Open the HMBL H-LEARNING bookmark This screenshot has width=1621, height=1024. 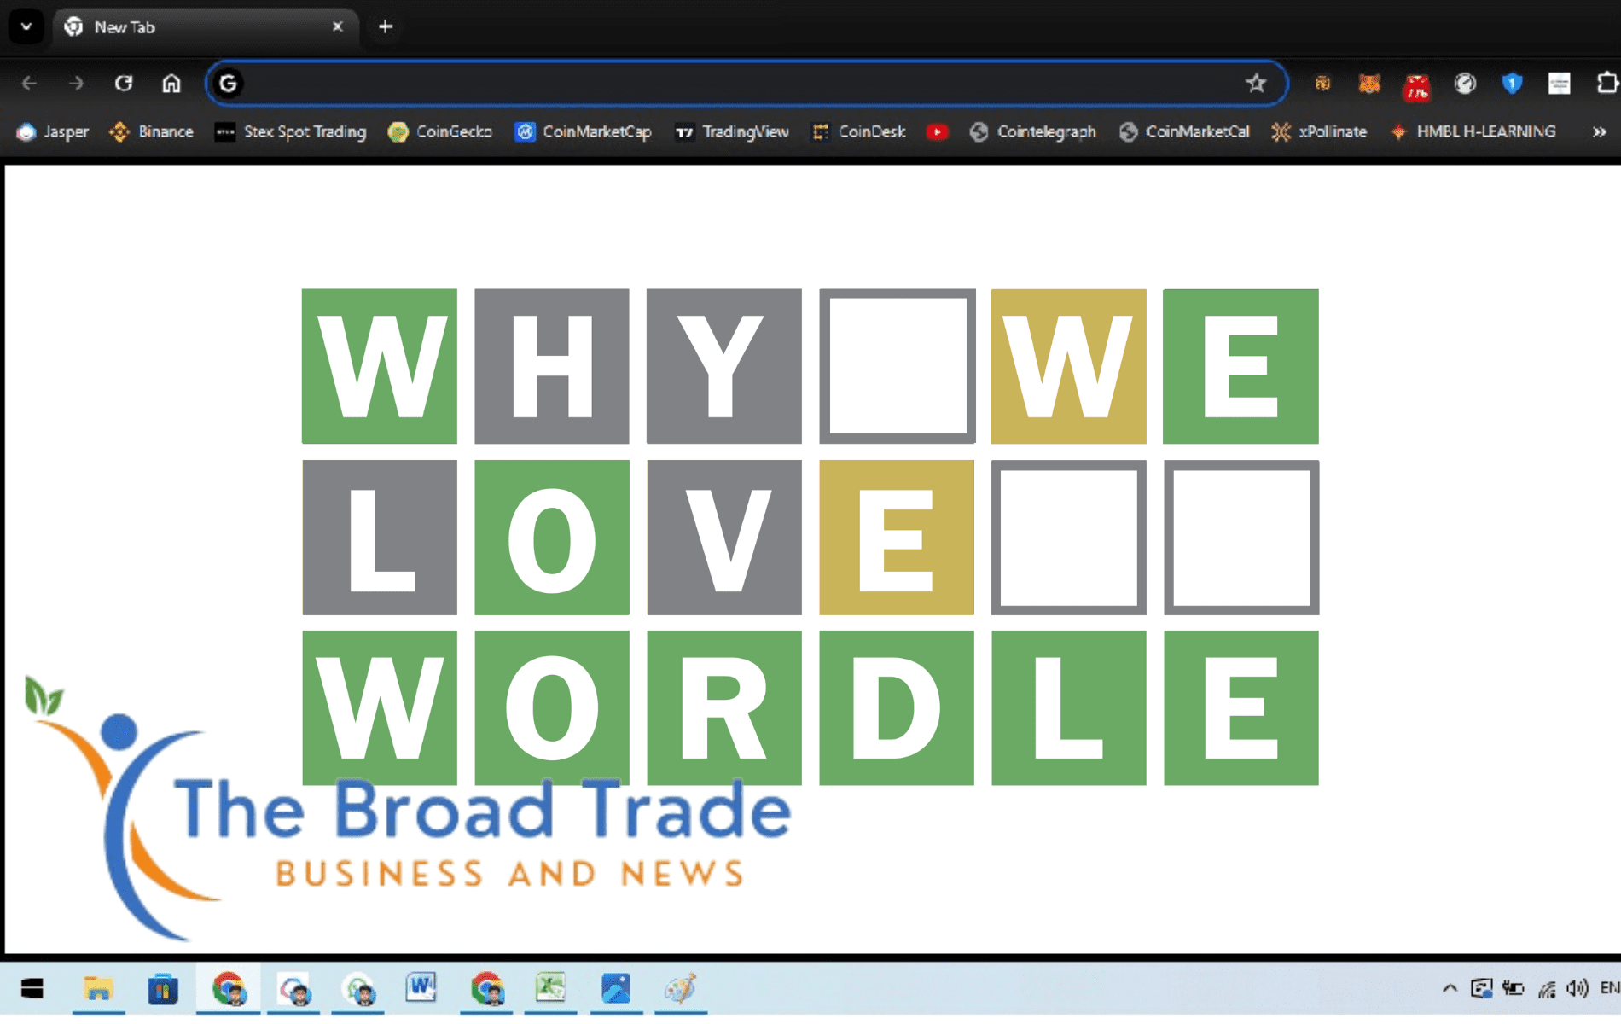pyautogui.click(x=1473, y=131)
